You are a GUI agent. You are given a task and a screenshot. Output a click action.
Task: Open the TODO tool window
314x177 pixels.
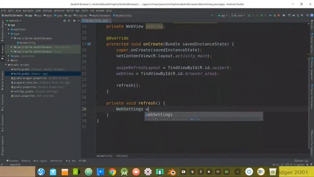coord(82,161)
